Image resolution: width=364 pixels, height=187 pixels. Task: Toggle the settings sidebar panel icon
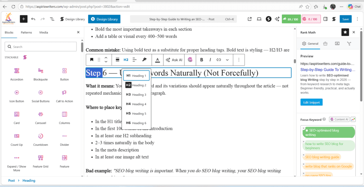(x=326, y=19)
